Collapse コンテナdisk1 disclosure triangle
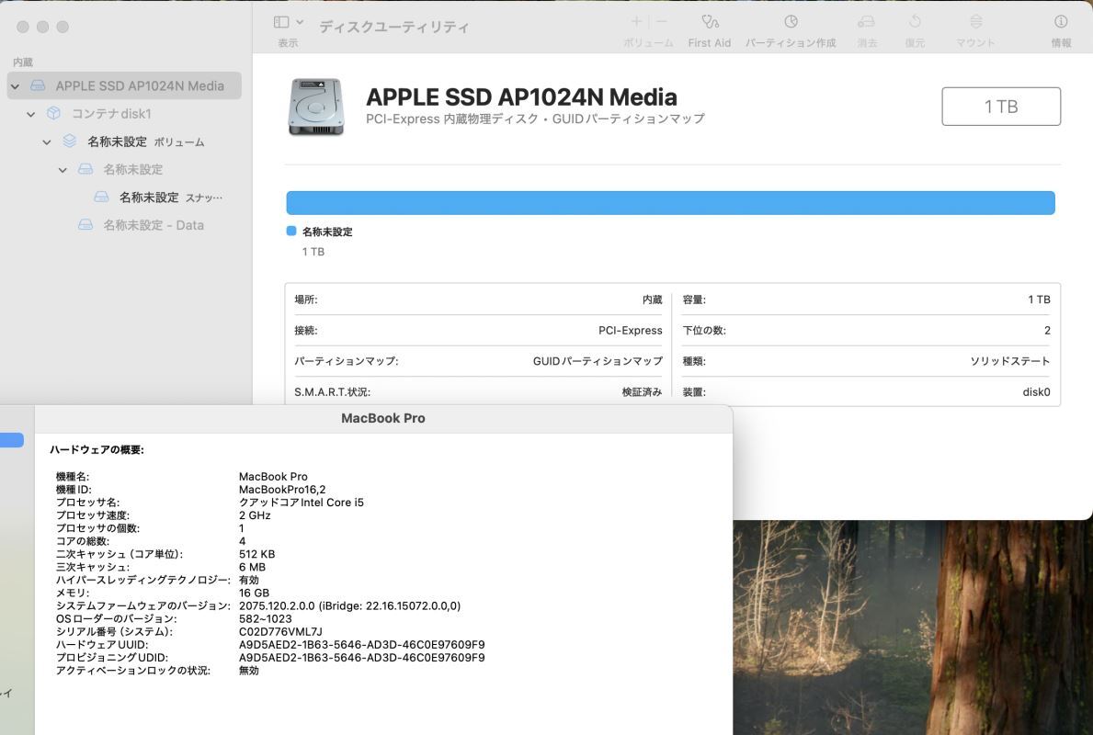 click(30, 113)
